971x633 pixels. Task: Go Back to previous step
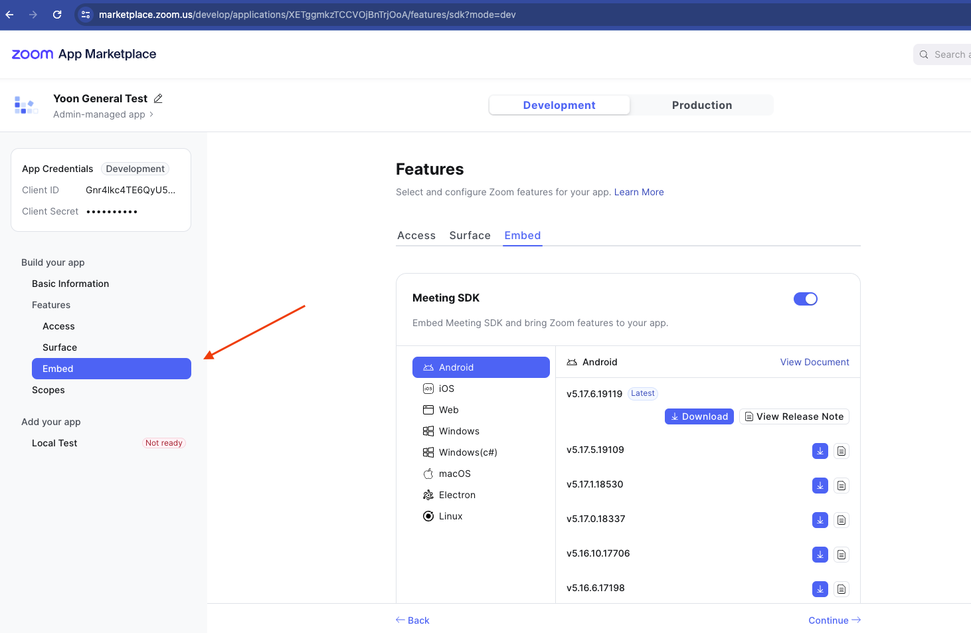(x=412, y=620)
